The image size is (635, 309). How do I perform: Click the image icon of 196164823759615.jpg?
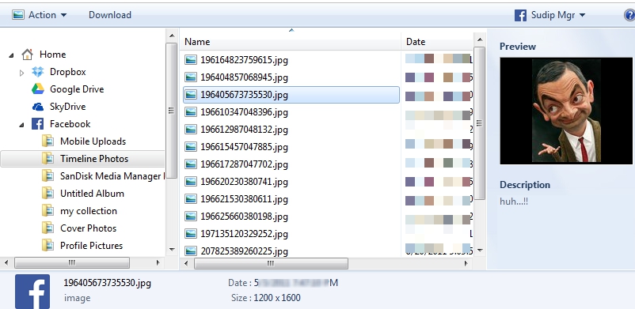[191, 60]
